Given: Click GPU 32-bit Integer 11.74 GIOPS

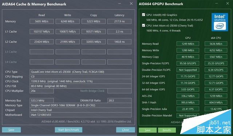Looking at the screenshot, I should tap(188, 83).
